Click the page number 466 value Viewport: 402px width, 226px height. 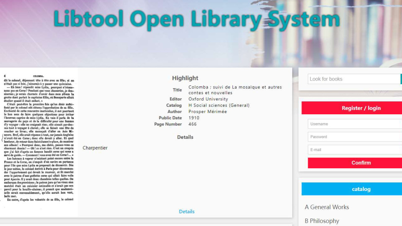193,124
